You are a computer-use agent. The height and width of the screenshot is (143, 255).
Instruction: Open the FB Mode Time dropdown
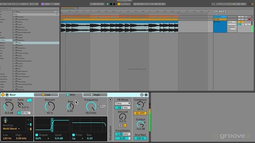(x=123, y=103)
